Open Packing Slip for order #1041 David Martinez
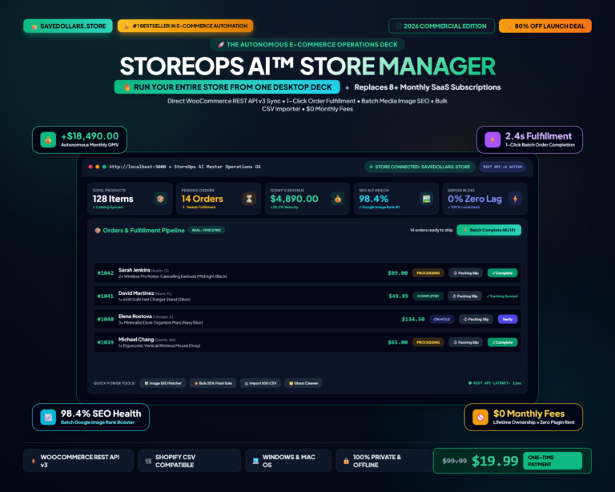 [464, 296]
